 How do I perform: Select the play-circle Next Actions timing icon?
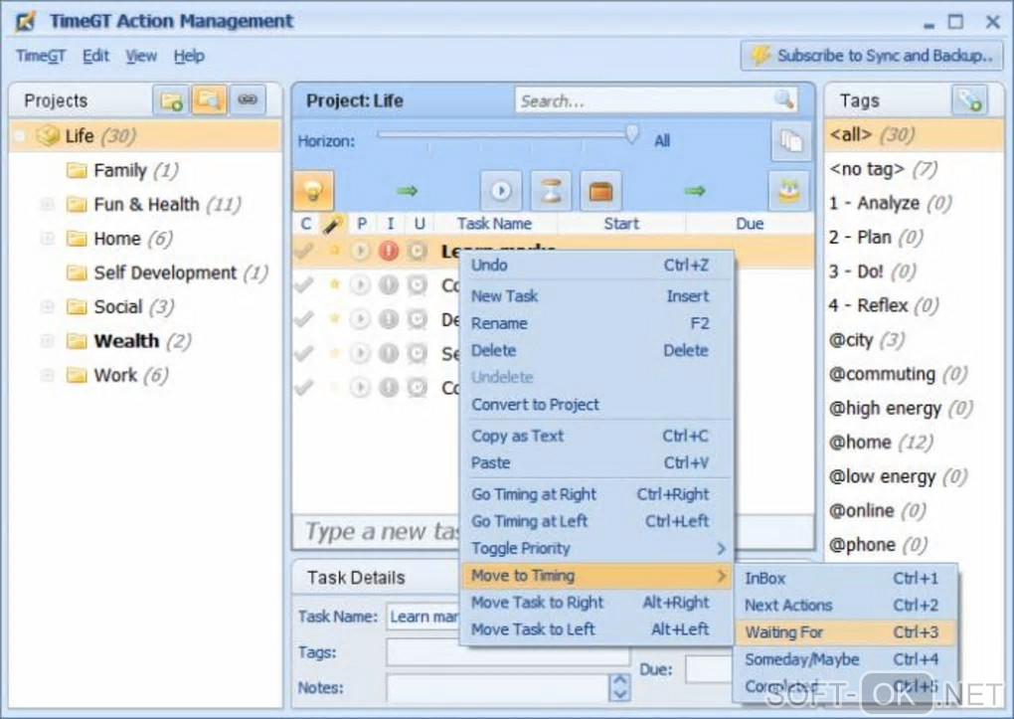(500, 190)
